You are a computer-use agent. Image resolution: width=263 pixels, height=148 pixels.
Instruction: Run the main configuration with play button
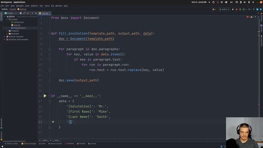point(233,9)
